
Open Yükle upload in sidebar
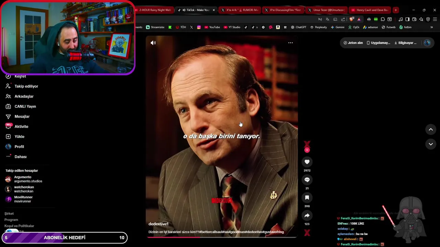(15, 137)
